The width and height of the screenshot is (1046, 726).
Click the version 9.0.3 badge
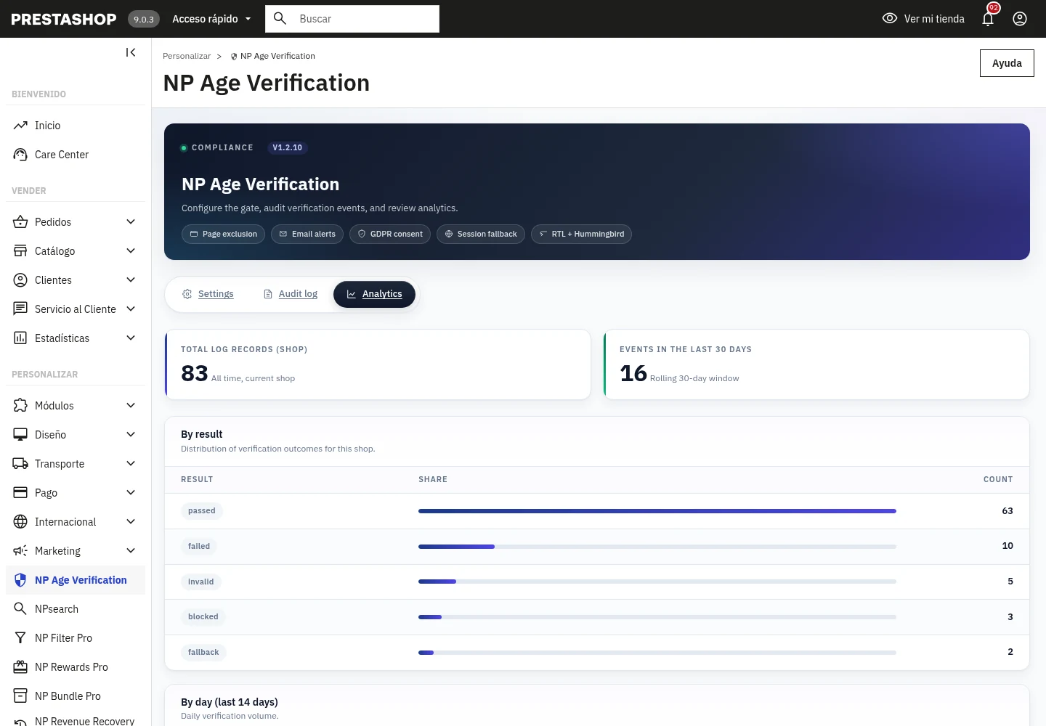pyautogui.click(x=144, y=19)
